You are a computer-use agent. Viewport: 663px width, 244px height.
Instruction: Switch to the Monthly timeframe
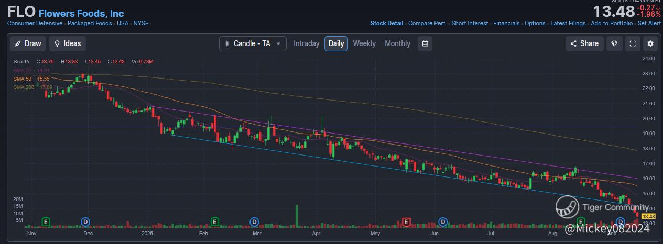(x=397, y=43)
